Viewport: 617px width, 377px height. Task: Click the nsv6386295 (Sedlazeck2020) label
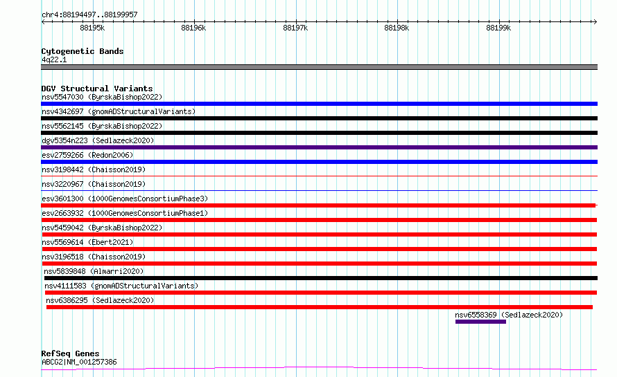100,300
